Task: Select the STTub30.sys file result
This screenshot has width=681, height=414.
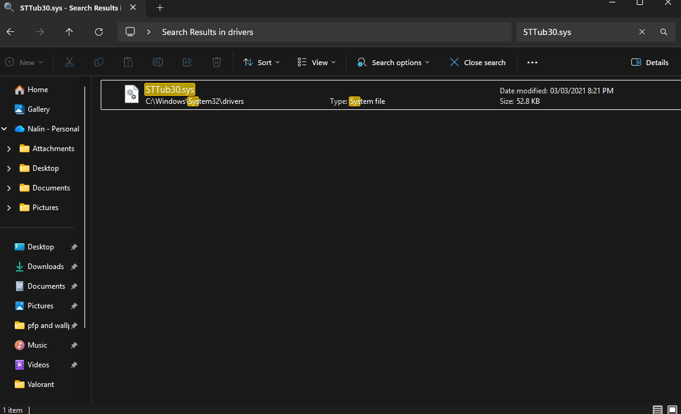Action: 391,95
